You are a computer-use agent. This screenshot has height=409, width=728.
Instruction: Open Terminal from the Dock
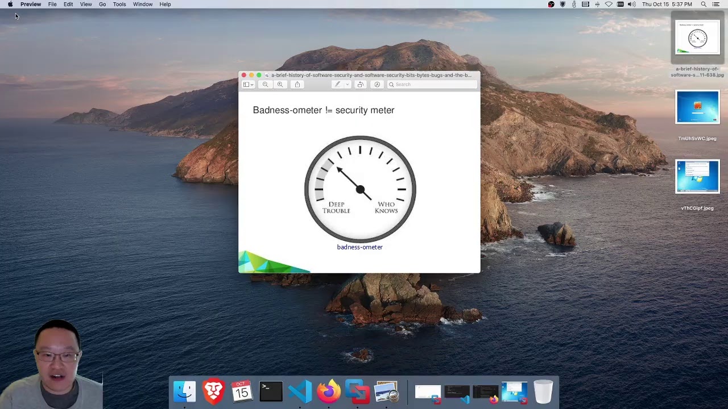coord(271,391)
